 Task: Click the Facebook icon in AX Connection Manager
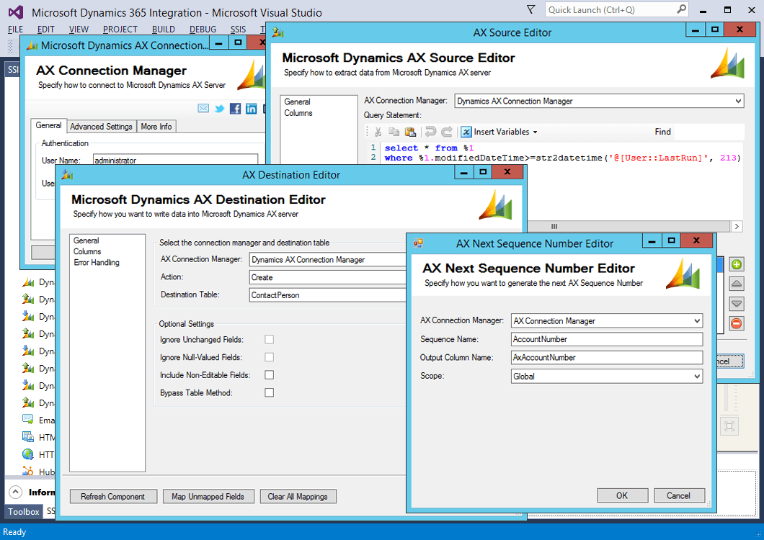(236, 109)
